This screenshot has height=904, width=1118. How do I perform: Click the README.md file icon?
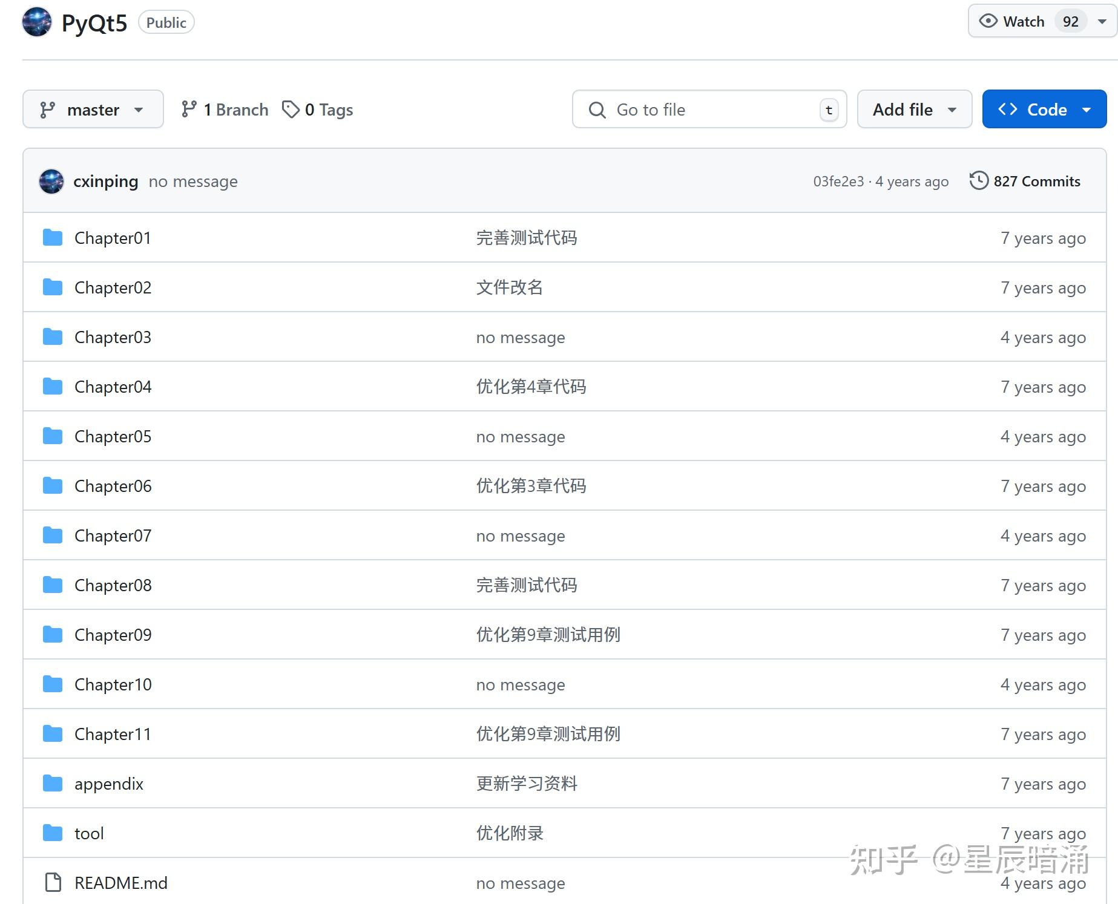pos(53,883)
